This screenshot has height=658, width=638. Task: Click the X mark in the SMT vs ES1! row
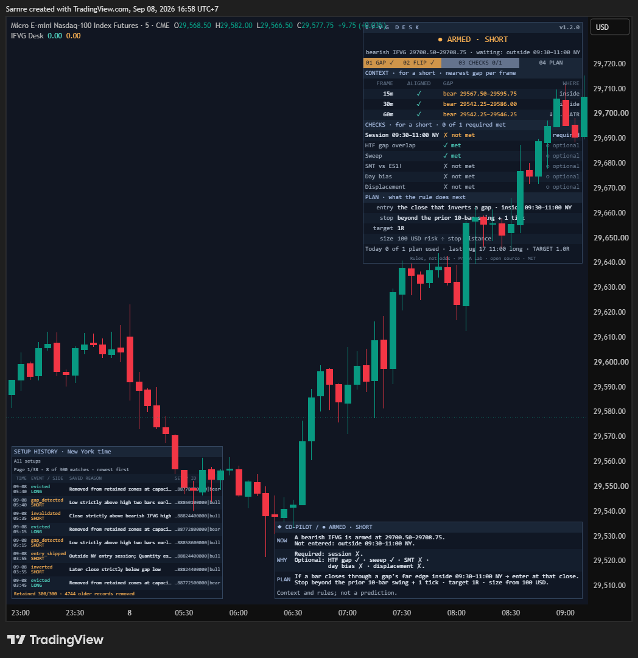[446, 166]
